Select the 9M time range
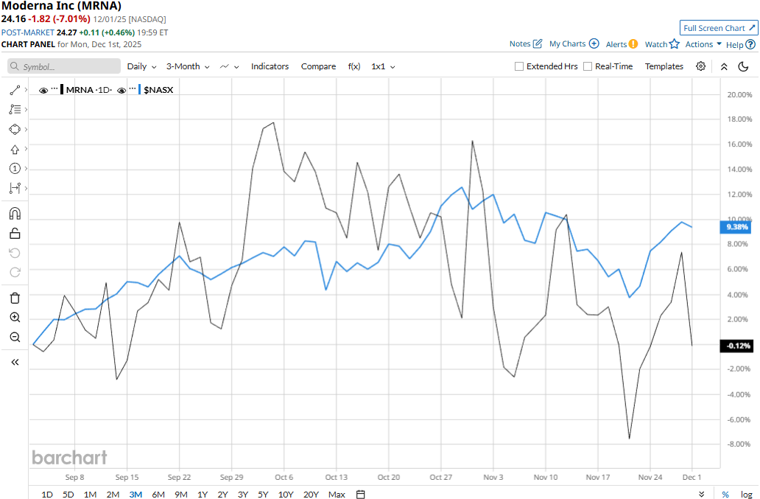 point(181,494)
